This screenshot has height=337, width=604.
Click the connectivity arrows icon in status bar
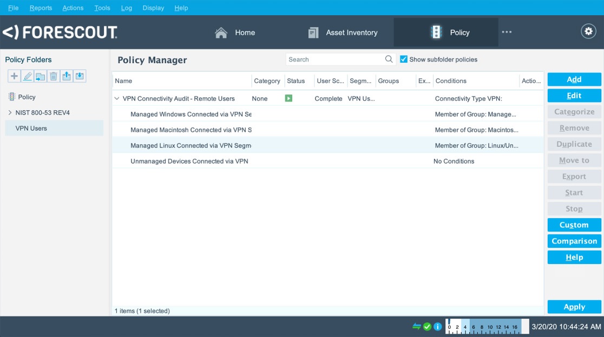pyautogui.click(x=416, y=326)
